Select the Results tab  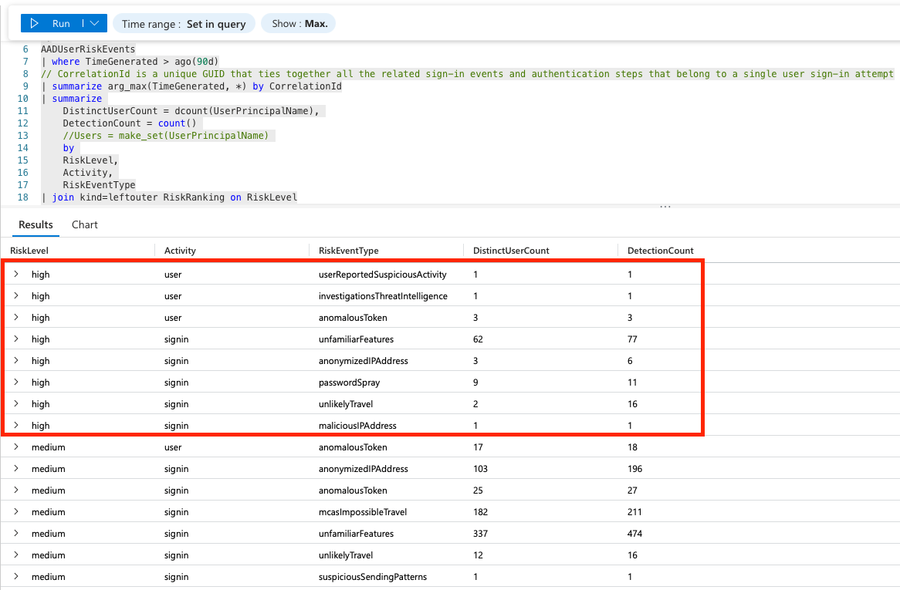(x=36, y=225)
